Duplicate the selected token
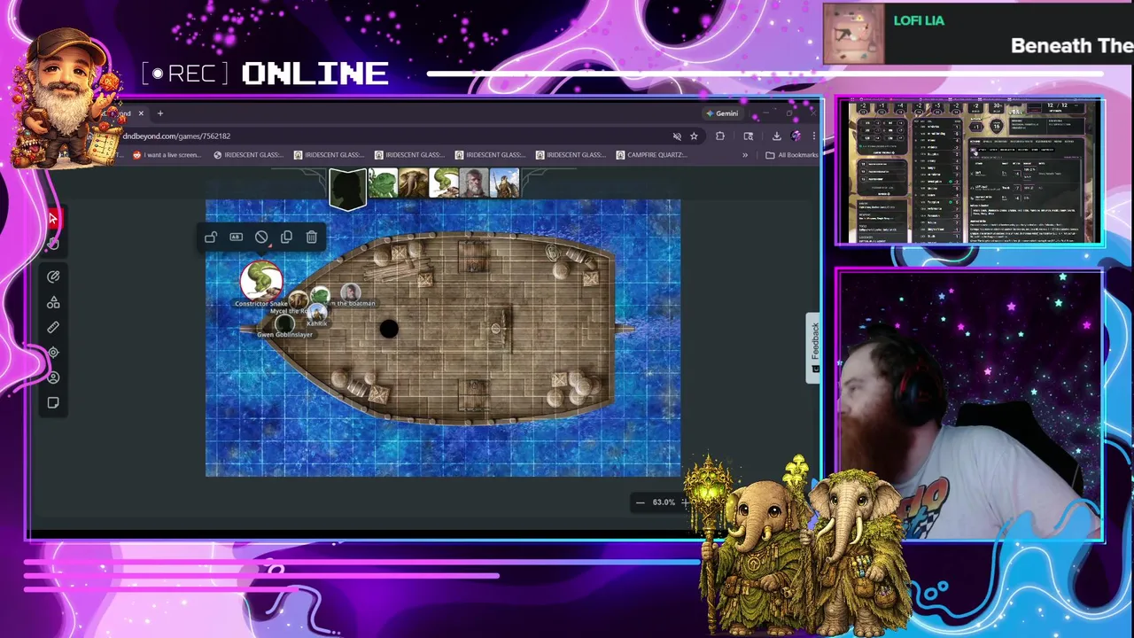 click(286, 237)
